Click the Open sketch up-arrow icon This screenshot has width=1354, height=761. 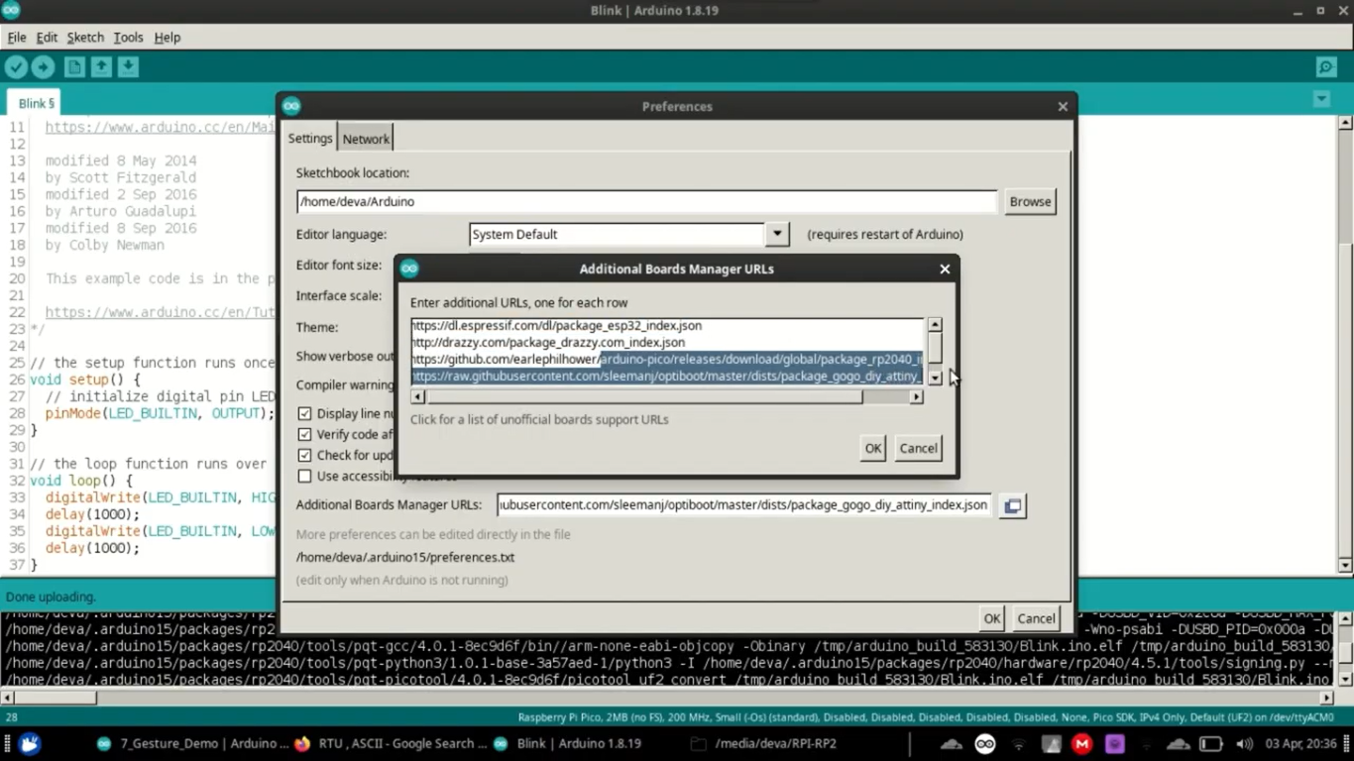pos(101,66)
